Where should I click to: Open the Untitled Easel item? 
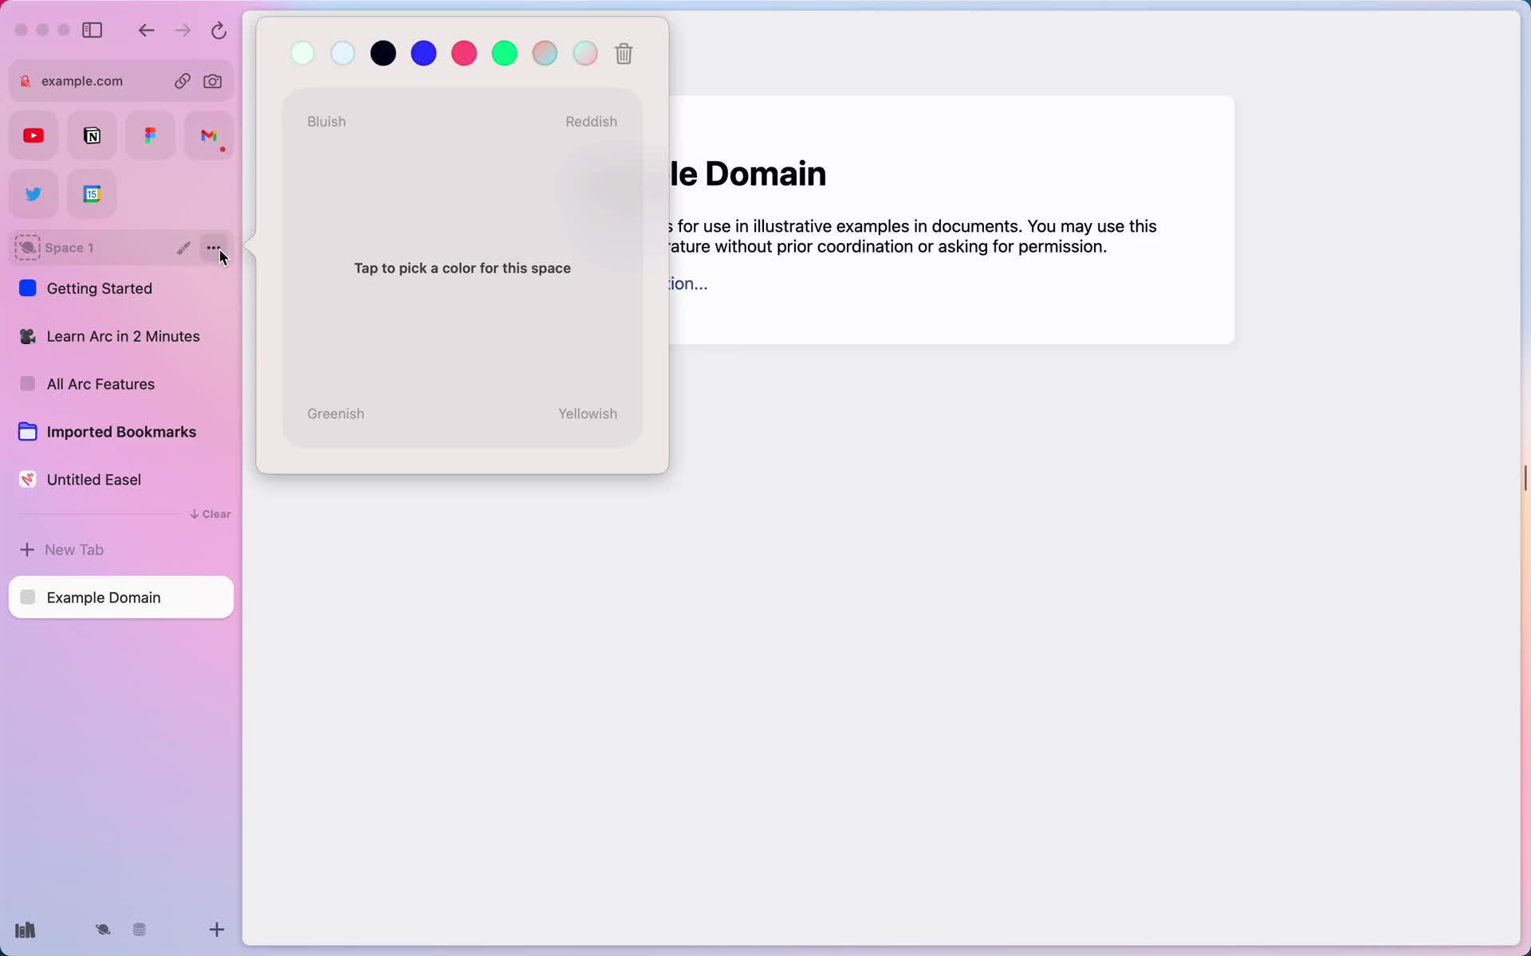93,479
